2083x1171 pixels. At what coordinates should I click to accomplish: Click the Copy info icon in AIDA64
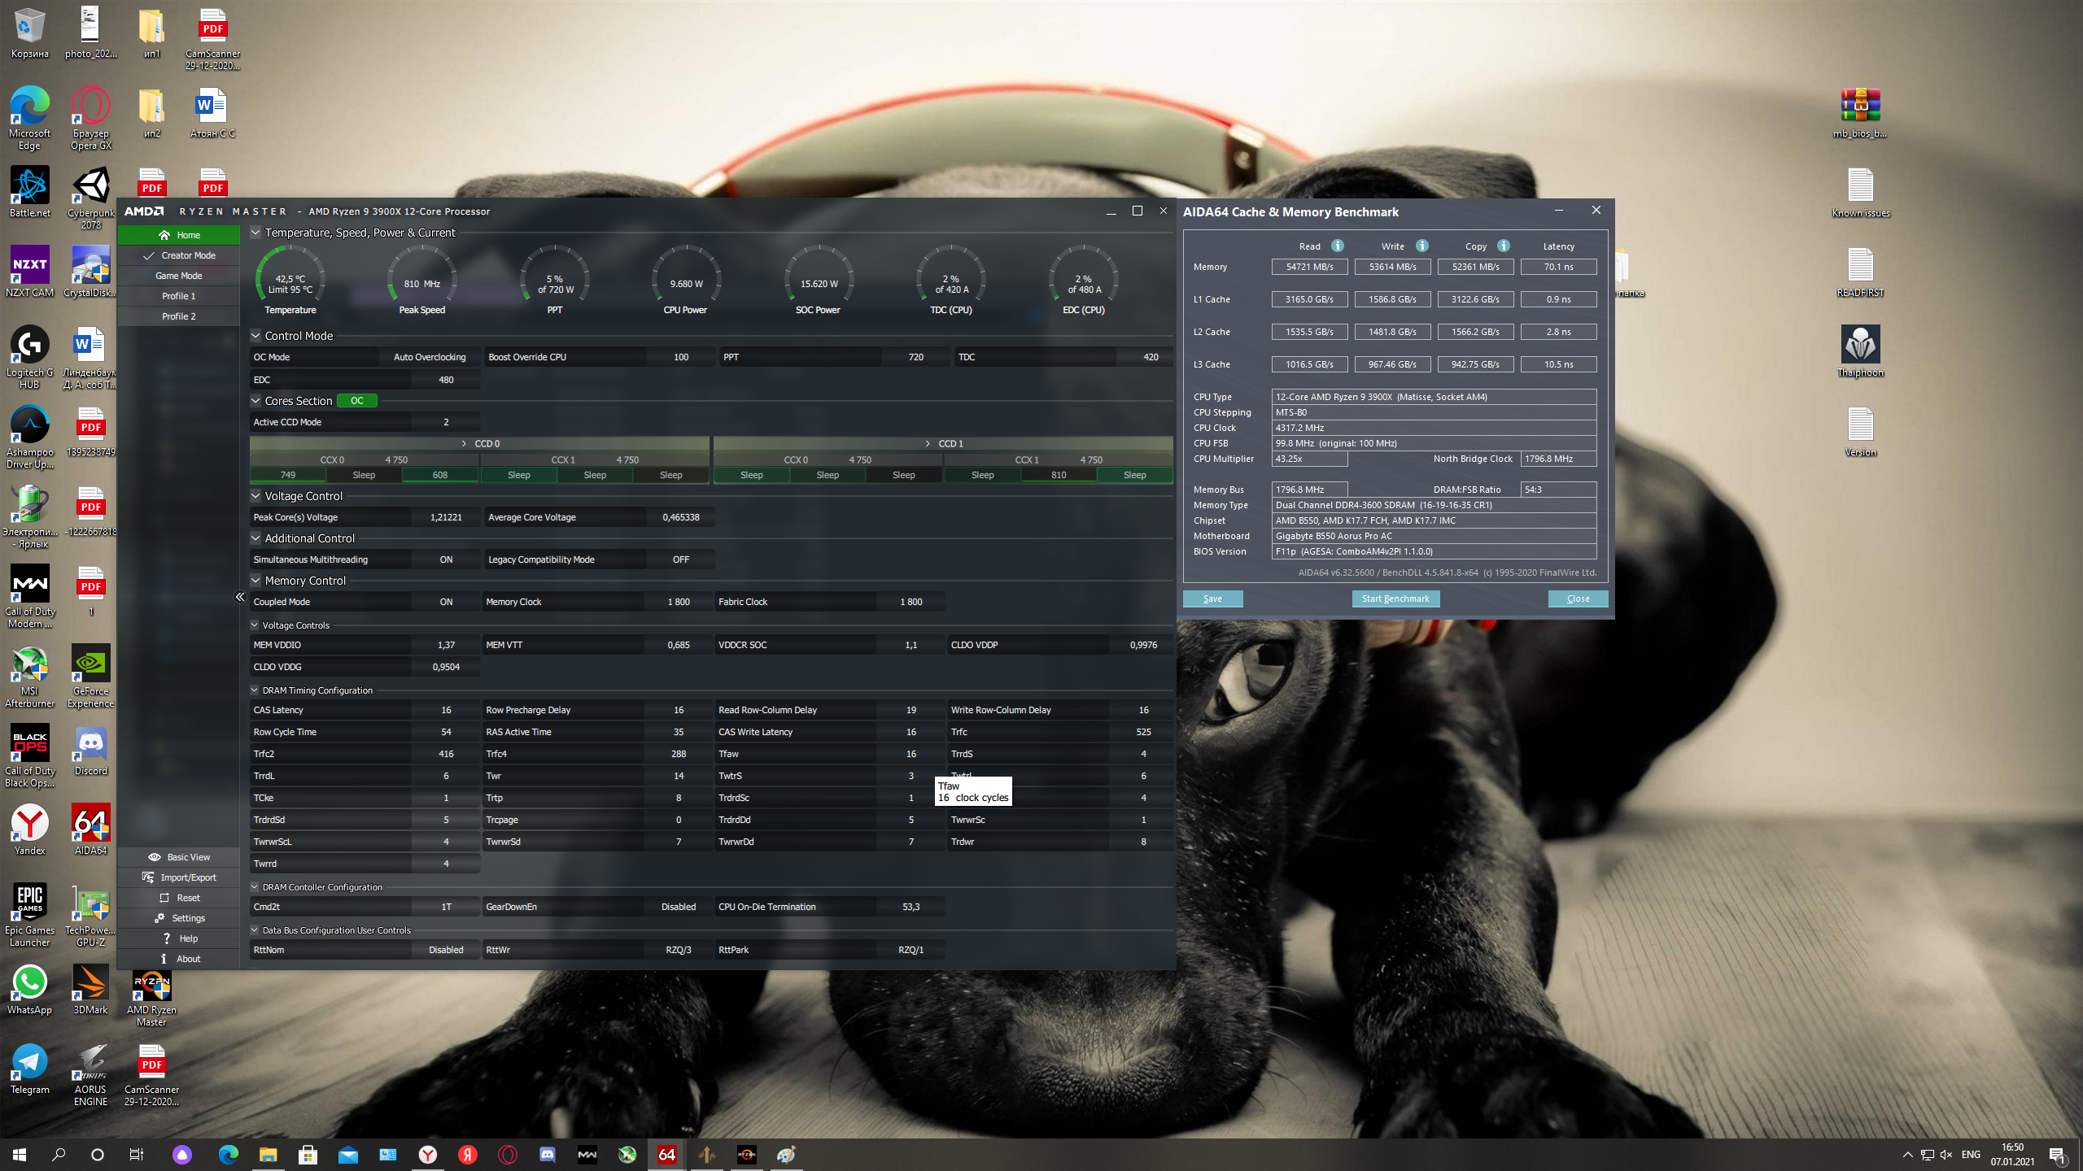(x=1503, y=246)
